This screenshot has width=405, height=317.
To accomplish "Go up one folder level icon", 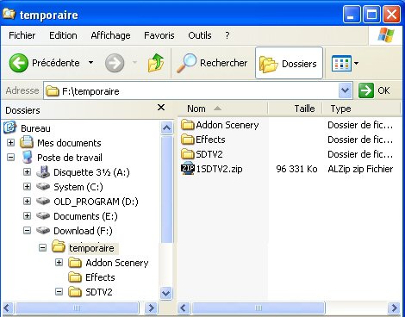I will pyautogui.click(x=156, y=63).
